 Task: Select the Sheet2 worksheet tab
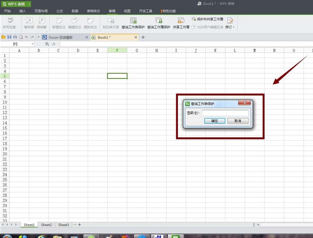click(46, 224)
